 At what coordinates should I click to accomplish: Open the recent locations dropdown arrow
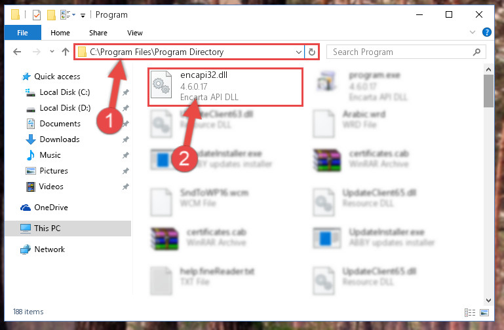coord(52,51)
